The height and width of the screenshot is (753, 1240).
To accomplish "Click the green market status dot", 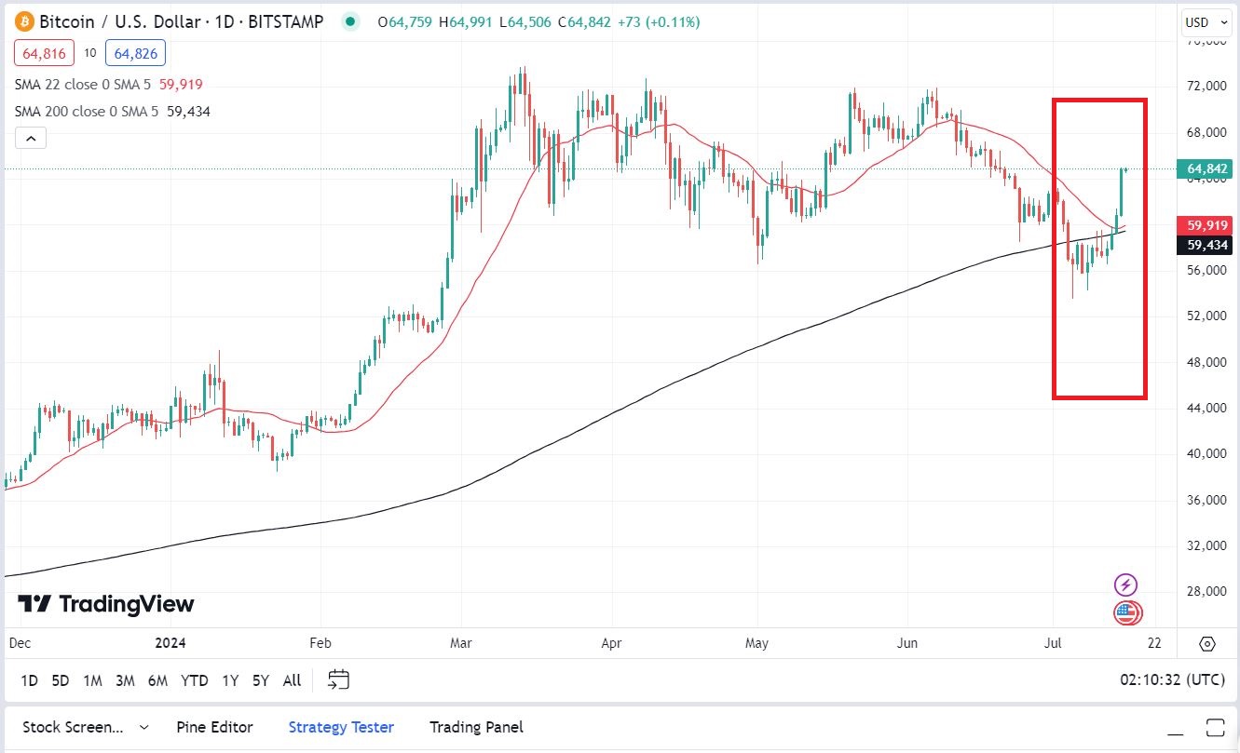I will pyautogui.click(x=349, y=21).
